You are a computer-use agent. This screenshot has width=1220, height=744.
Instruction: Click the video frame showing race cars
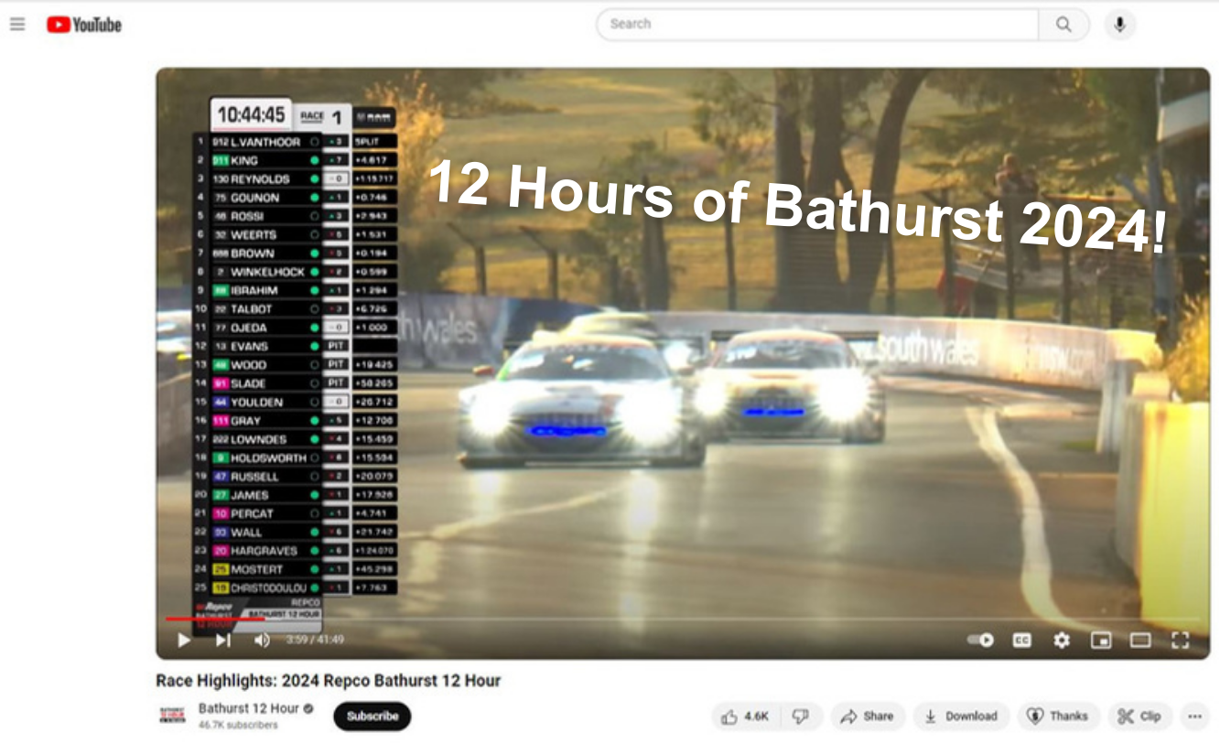point(682,363)
